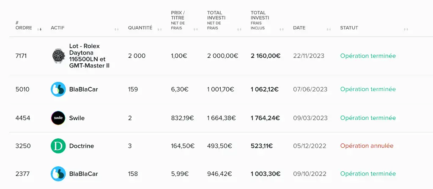Sort Total Investi frais inclus column
This screenshot has width=433, height=189.
point(282,29)
